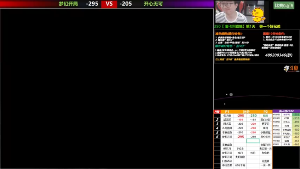Click the green -250 score cell

tap(253, 116)
